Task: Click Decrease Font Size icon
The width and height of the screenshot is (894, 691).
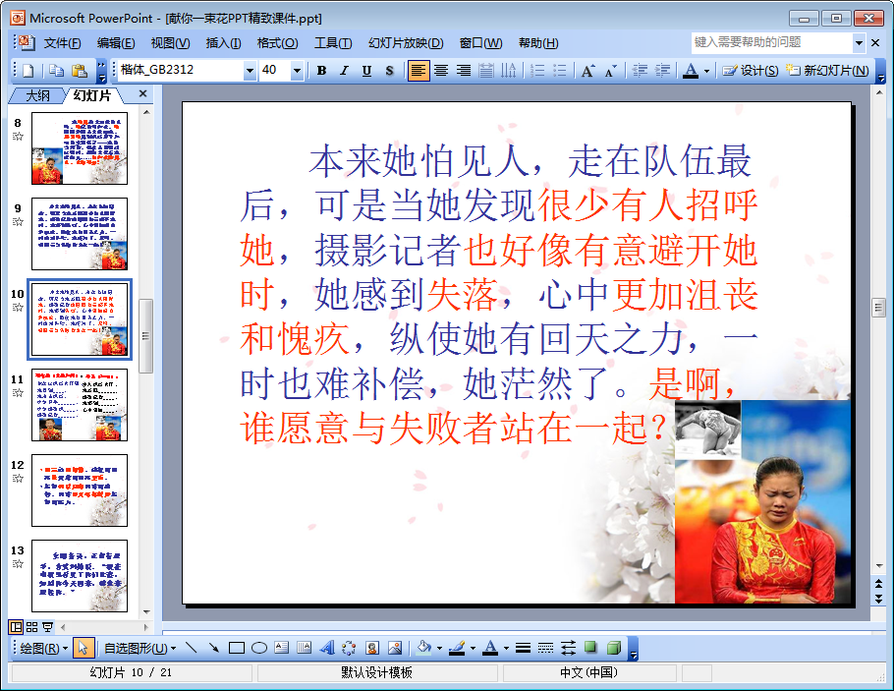Action: (x=611, y=71)
